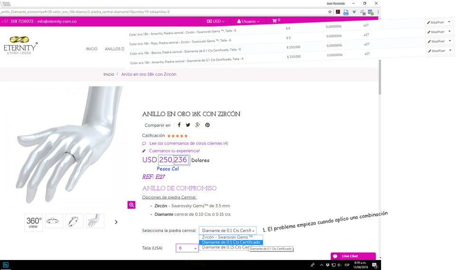Screen dimensions: 475x270
Task: Click Cuentanos tu experiencia link
Action: pos(174,151)
